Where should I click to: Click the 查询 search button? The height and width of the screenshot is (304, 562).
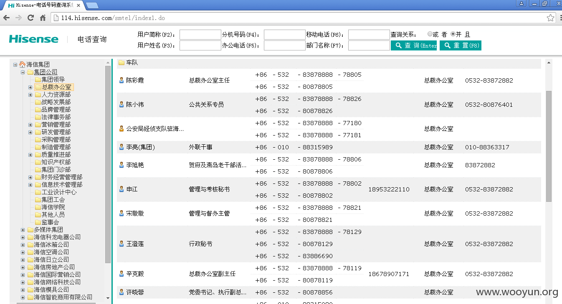(x=414, y=45)
